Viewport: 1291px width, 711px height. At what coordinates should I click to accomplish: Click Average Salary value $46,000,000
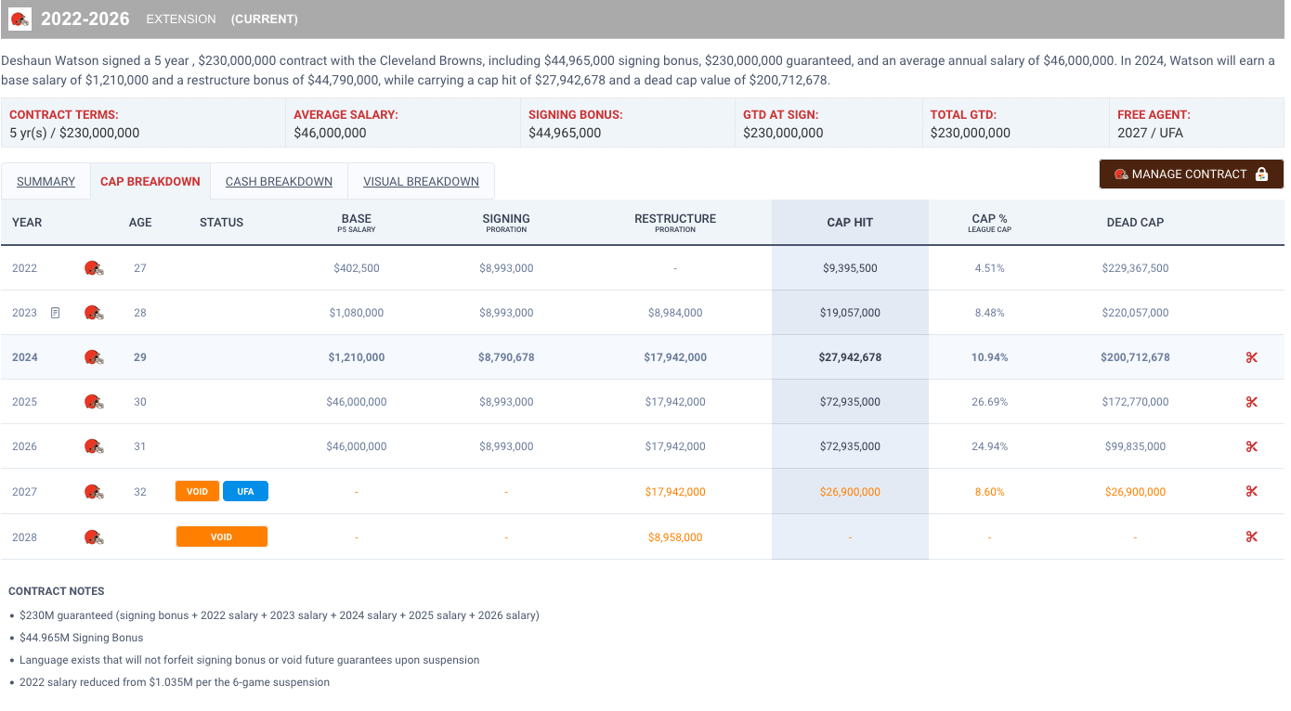pyautogui.click(x=330, y=133)
